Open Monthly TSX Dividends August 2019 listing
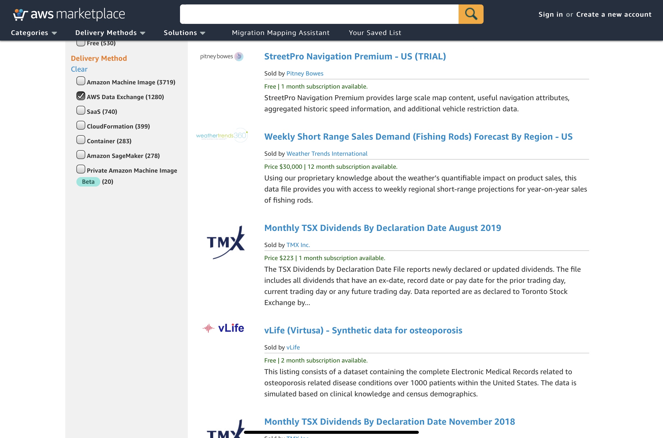Screen dimensions: 663x438 (383, 228)
